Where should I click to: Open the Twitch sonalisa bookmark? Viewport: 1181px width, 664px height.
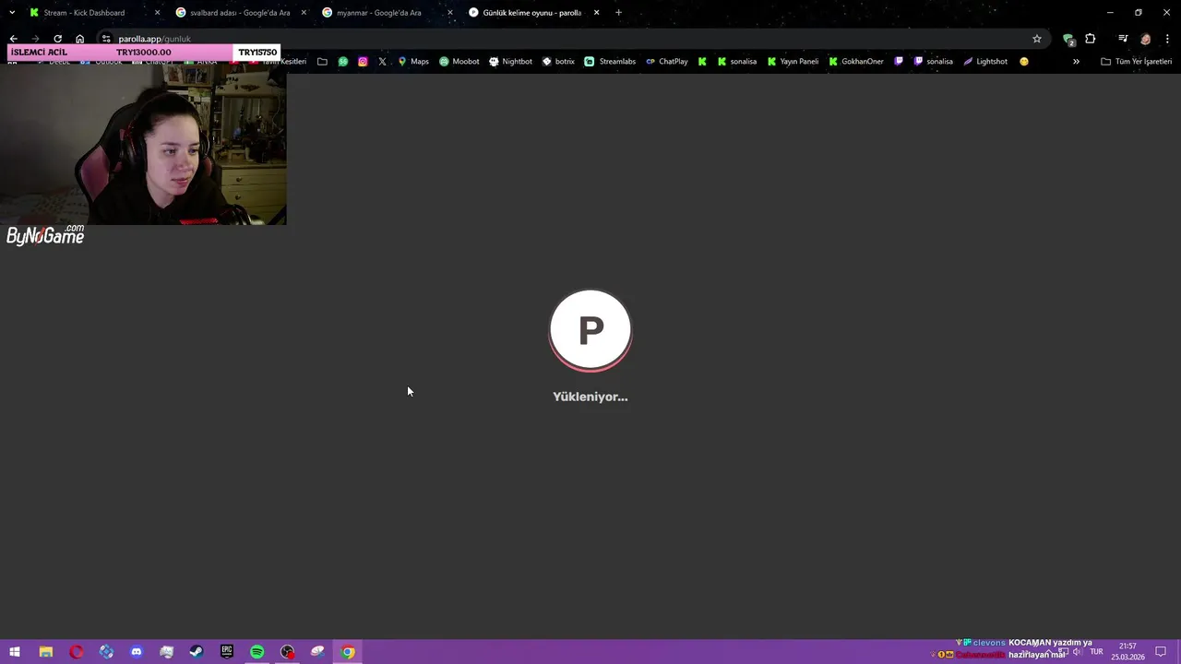pos(934,62)
